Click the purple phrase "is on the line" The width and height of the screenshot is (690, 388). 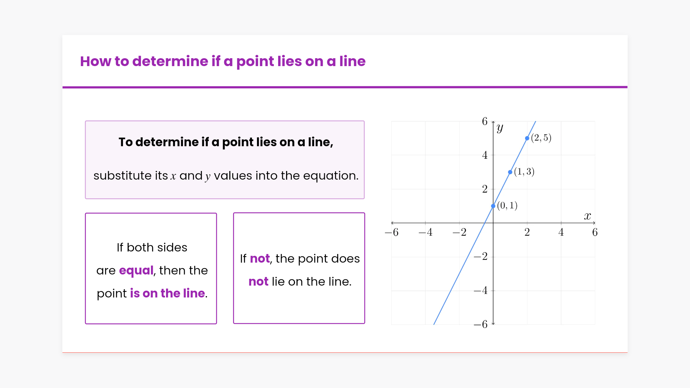[167, 294]
